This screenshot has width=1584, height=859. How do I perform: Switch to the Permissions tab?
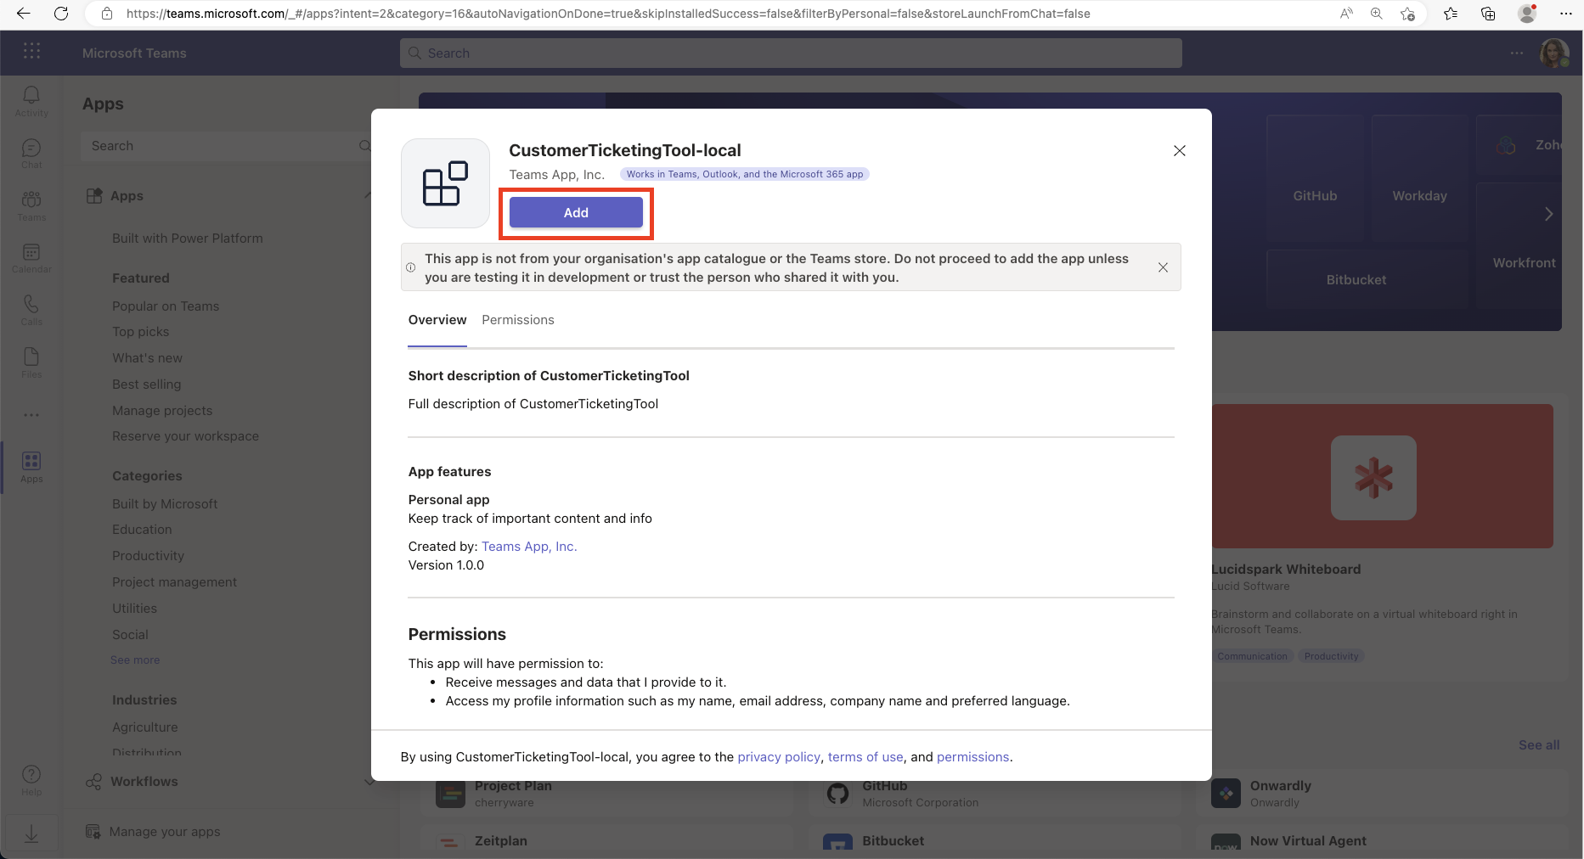point(518,320)
